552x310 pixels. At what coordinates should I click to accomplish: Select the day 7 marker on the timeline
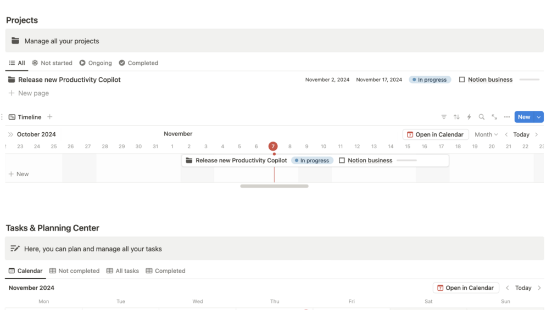273,146
